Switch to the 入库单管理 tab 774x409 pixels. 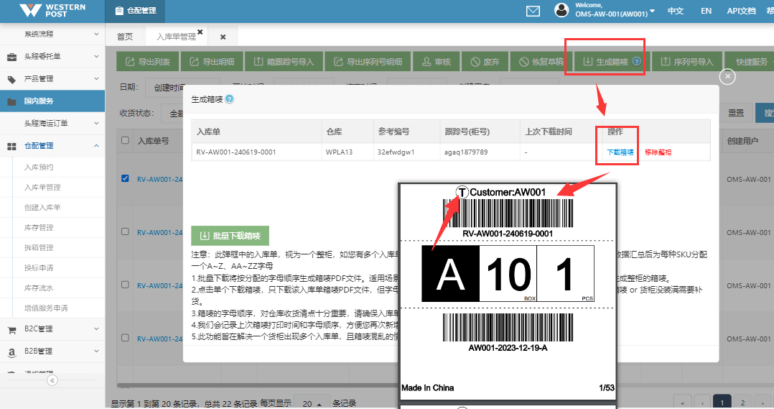click(176, 37)
